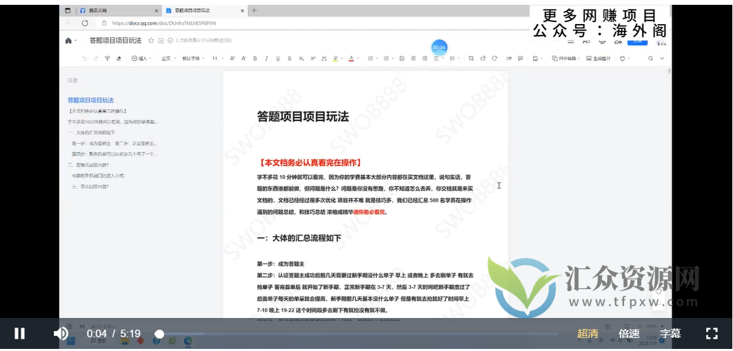Add a comment with comment icon
This screenshot has width=733, height=351.
coord(521,58)
